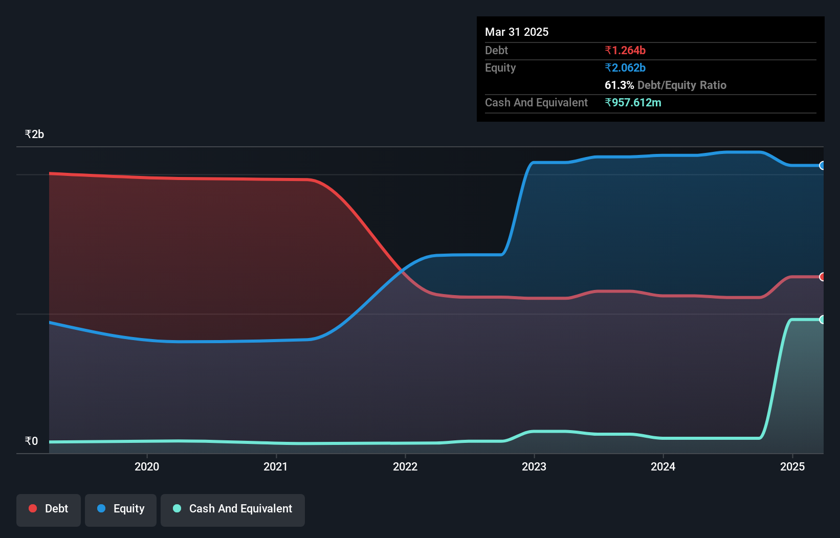Select the teal Cash endpoint marker on chart
Viewport: 840px width, 538px height.
pyautogui.click(x=822, y=319)
